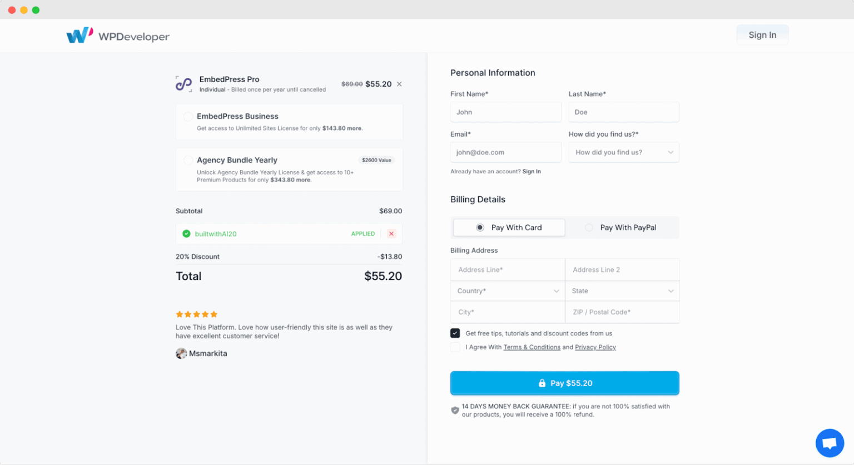Remove the builtwithAI20 coupon code
The height and width of the screenshot is (465, 854).
click(391, 234)
